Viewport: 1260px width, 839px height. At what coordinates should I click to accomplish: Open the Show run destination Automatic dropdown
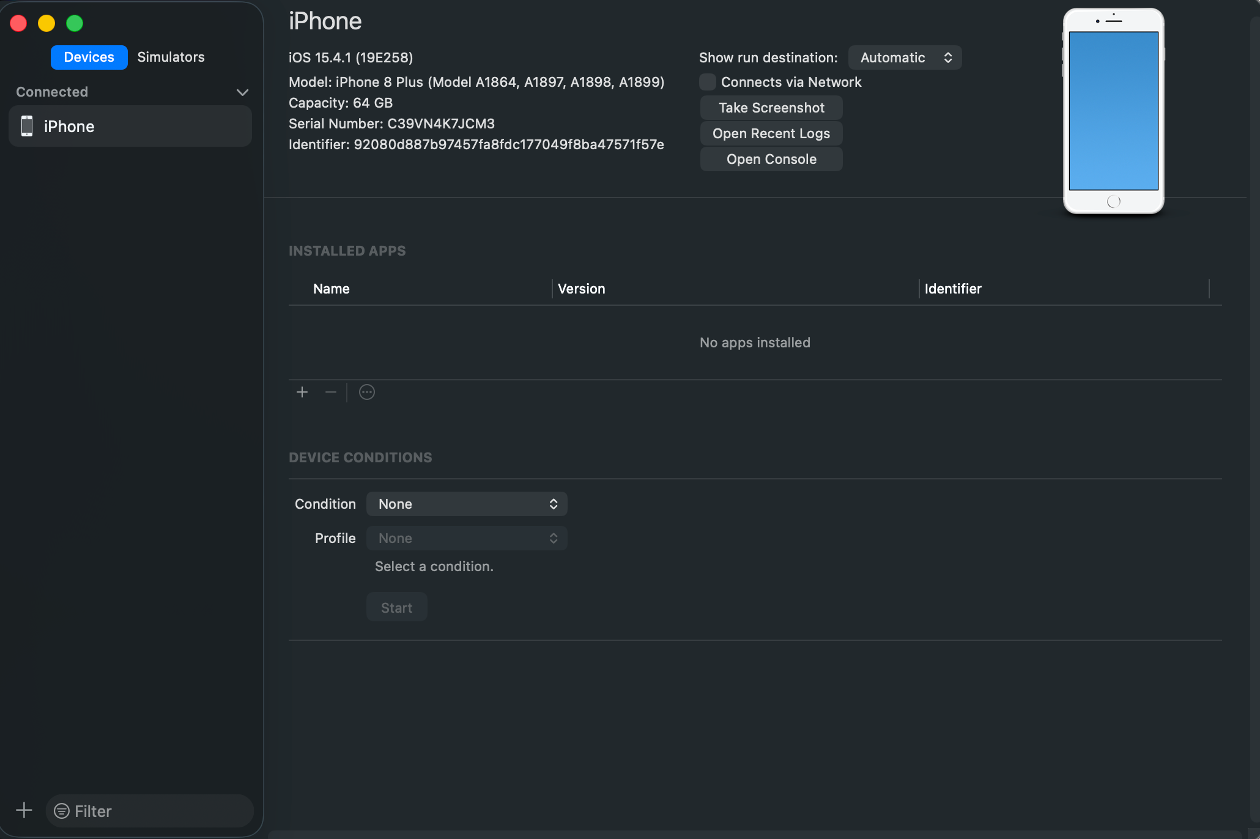905,57
